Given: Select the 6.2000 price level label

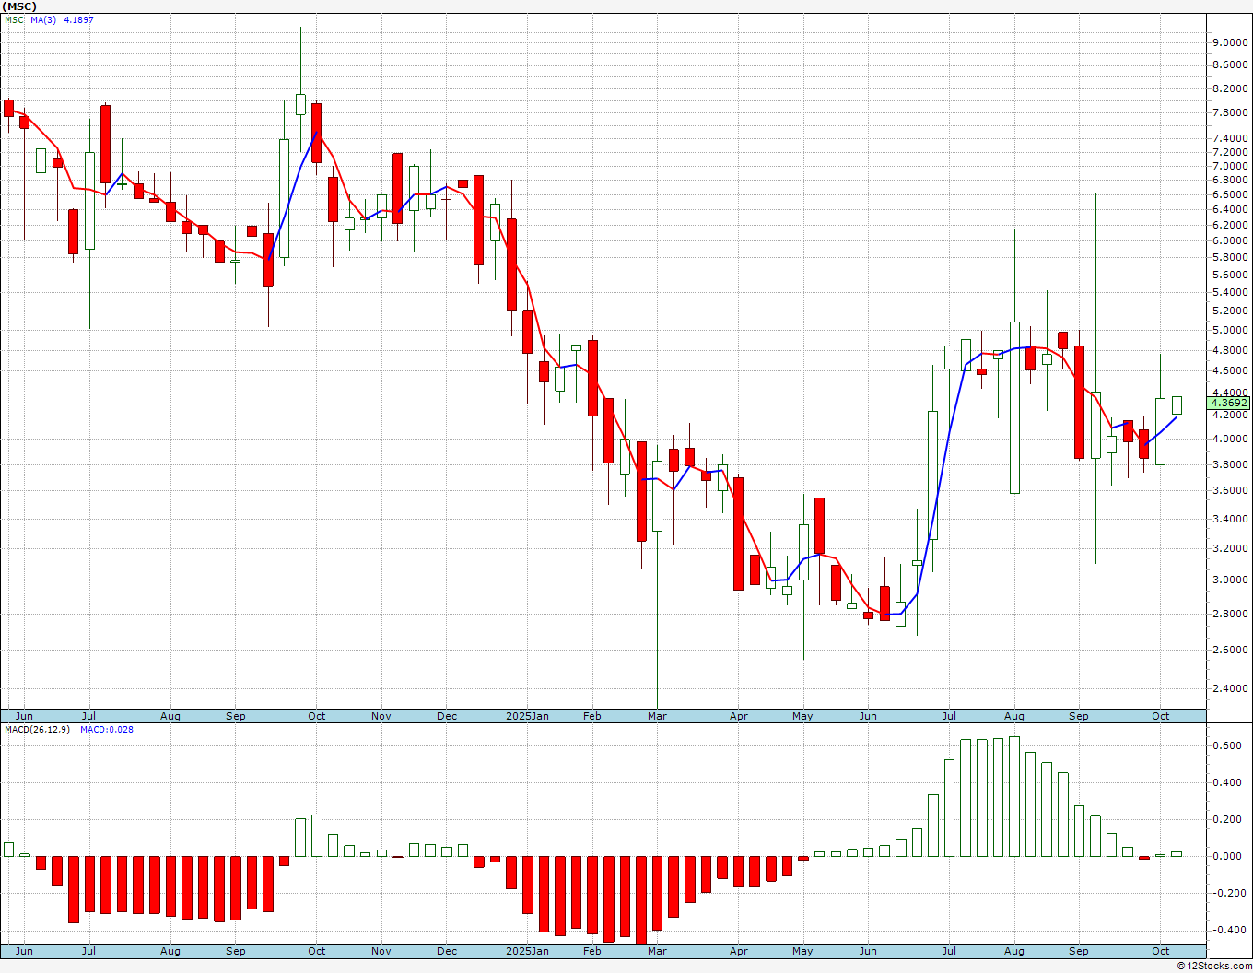Looking at the screenshot, I should pos(1232,225).
